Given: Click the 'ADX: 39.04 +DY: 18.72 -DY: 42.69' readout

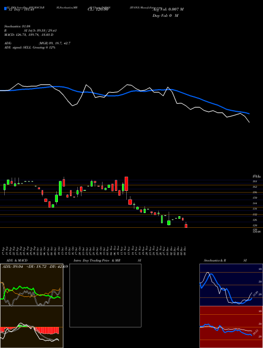Looking at the screenshot, I should 35,266.
